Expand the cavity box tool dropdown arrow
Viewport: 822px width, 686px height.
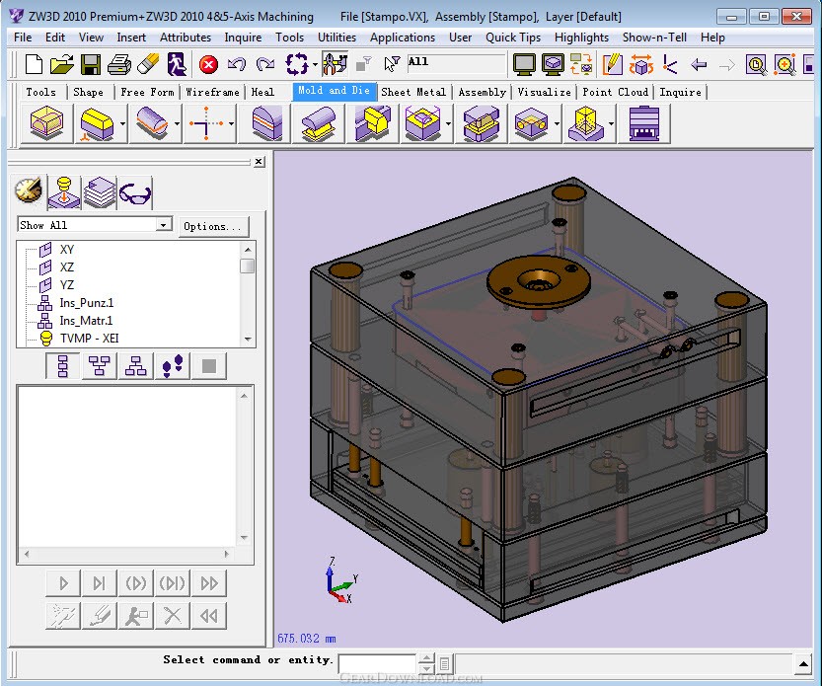point(448,123)
